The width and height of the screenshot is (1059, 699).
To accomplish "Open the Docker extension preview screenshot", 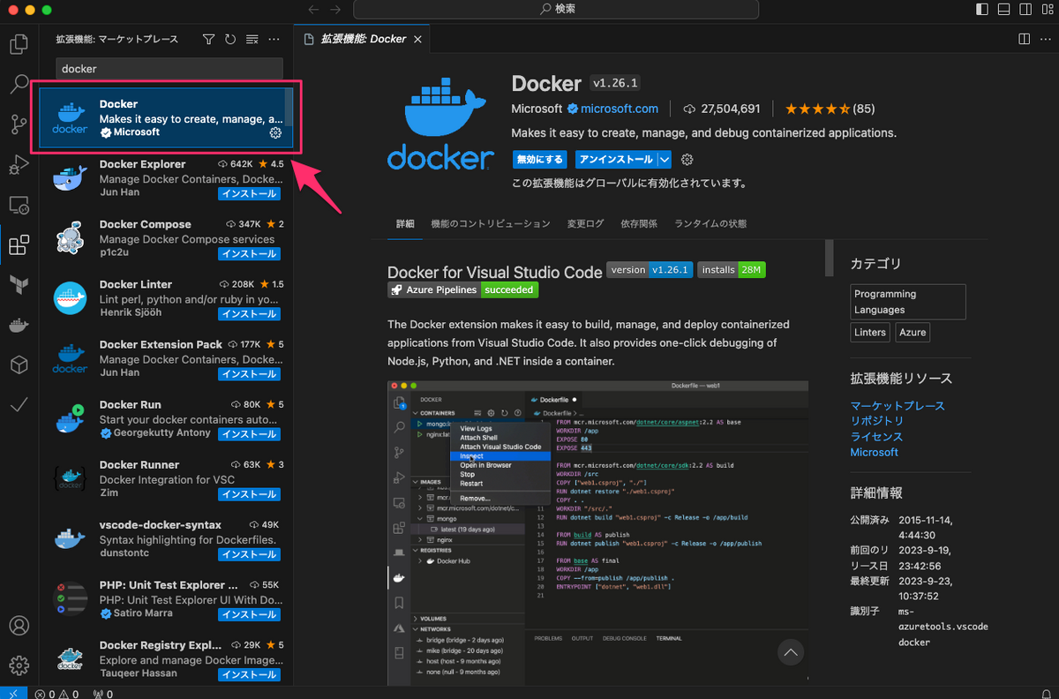I will (597, 533).
